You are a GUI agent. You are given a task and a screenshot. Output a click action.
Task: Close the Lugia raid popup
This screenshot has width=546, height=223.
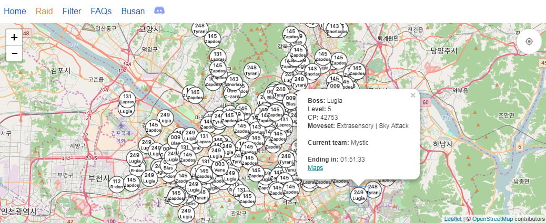[412, 95]
